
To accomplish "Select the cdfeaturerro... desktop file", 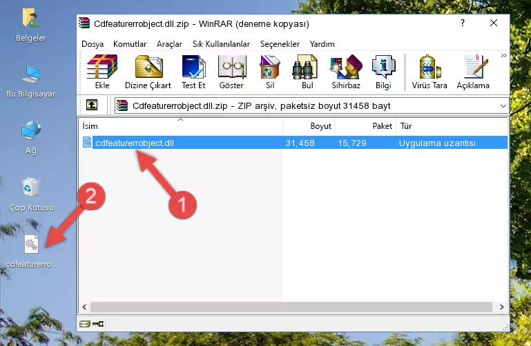I will [x=32, y=252].
